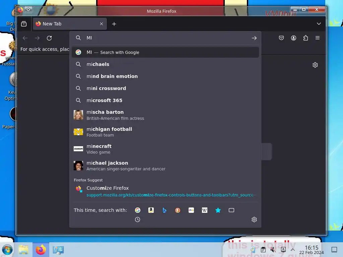Open the clipboard tray icon
The image size is (343, 257).
[263, 250]
